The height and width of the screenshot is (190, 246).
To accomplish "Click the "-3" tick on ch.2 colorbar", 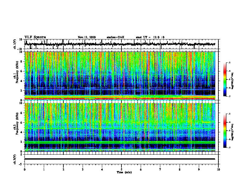I will (x=229, y=114).
